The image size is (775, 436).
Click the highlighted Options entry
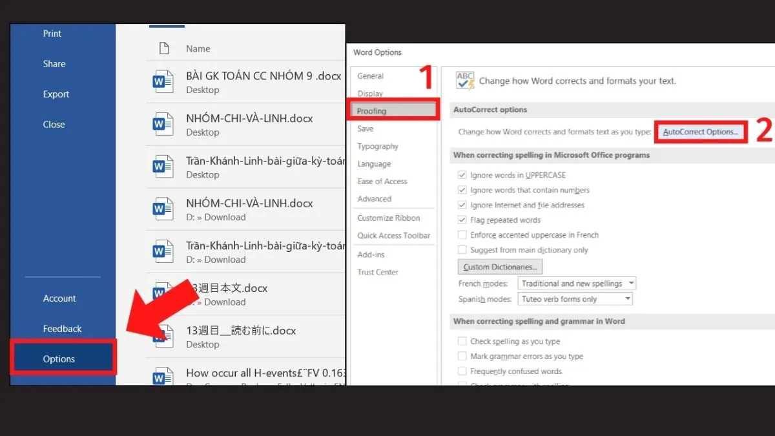59,358
